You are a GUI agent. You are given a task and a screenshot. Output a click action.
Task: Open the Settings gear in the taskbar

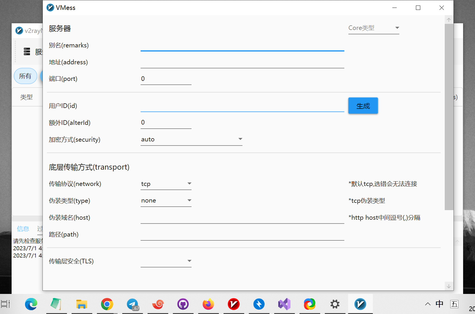[x=335, y=304]
